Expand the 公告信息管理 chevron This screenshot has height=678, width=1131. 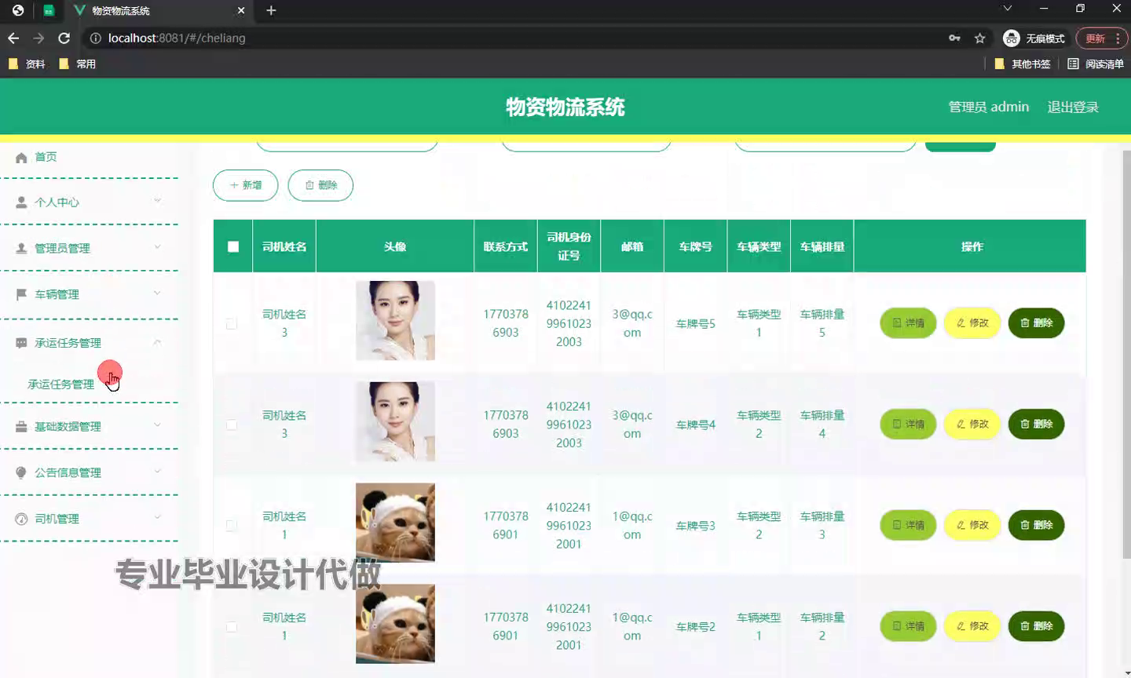tap(157, 471)
